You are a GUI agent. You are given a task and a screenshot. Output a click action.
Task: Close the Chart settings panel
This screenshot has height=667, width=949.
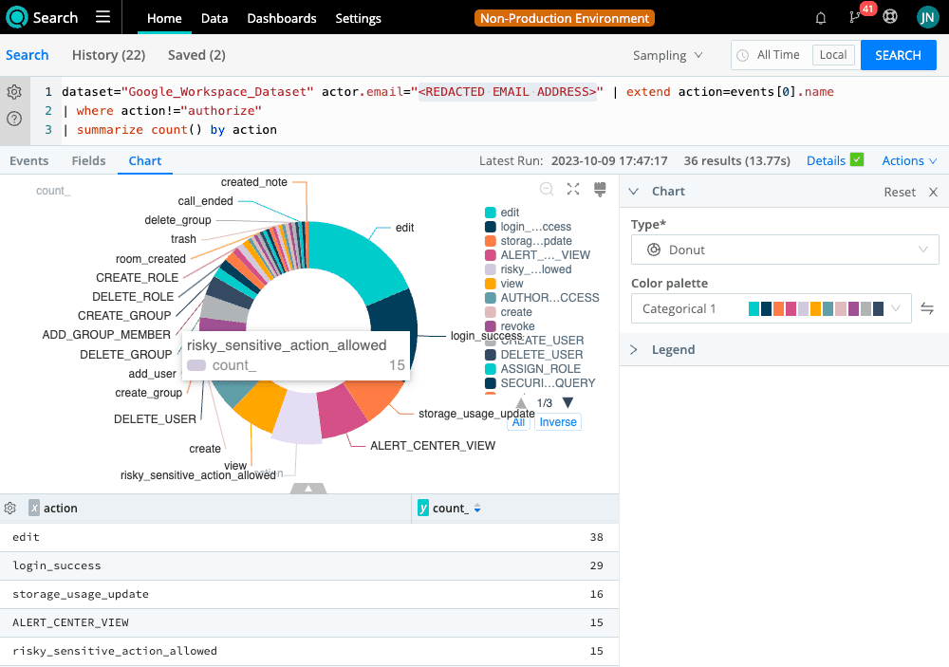pos(933,192)
